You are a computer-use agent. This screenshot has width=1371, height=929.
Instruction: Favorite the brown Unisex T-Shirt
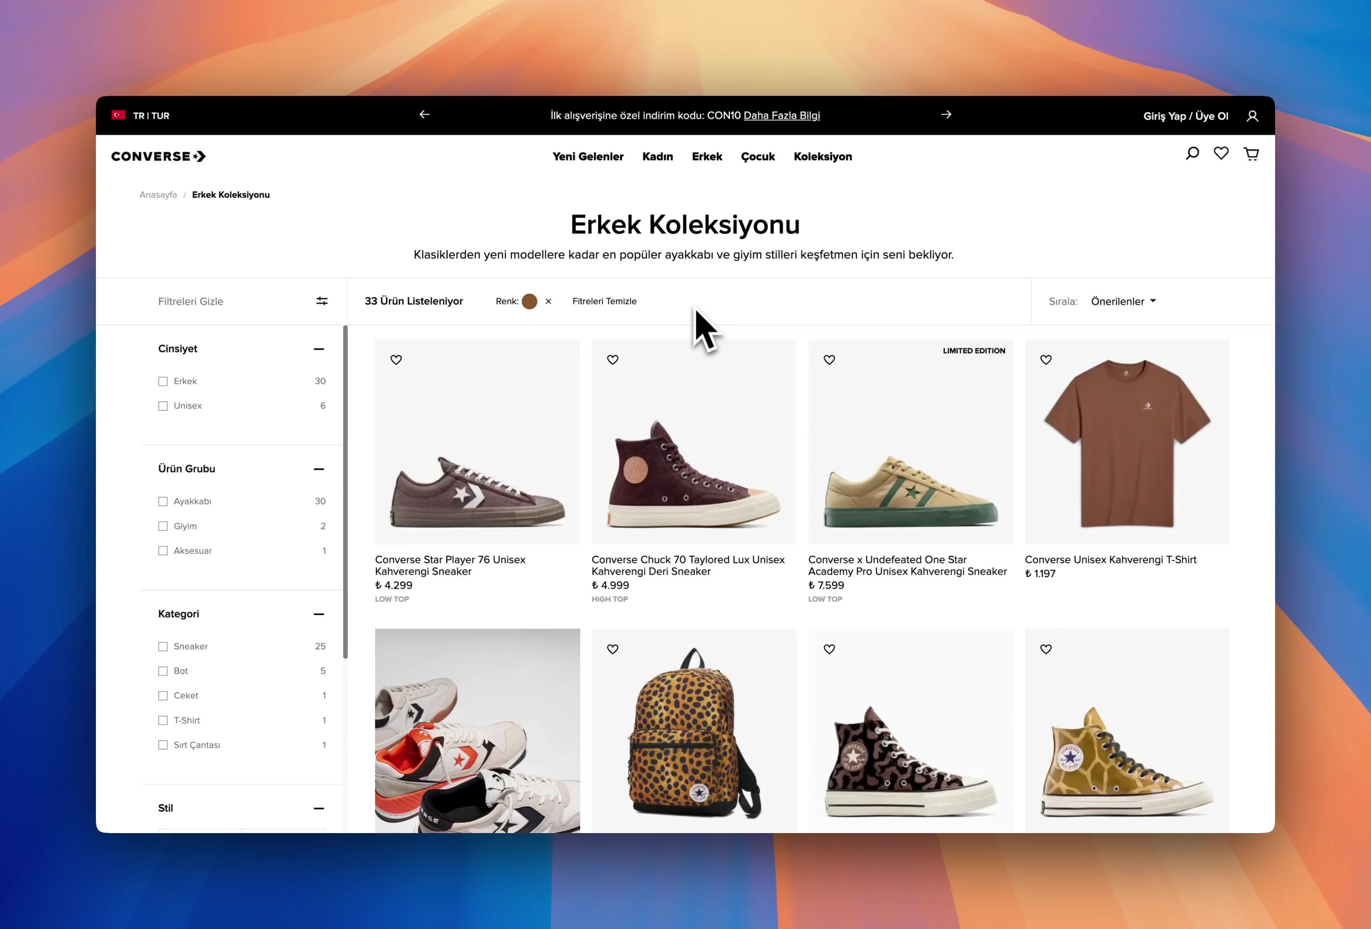1045,360
